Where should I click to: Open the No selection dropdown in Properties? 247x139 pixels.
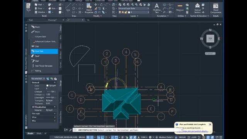pos(38,79)
